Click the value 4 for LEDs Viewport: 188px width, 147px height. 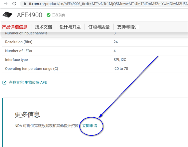pyautogui.click(x=115, y=51)
